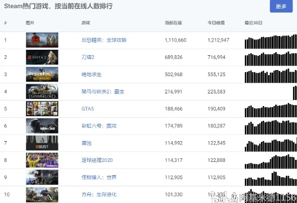297x203 pixels.
Task: Click the GTA5 cover thumbnail
Action: click(42, 109)
